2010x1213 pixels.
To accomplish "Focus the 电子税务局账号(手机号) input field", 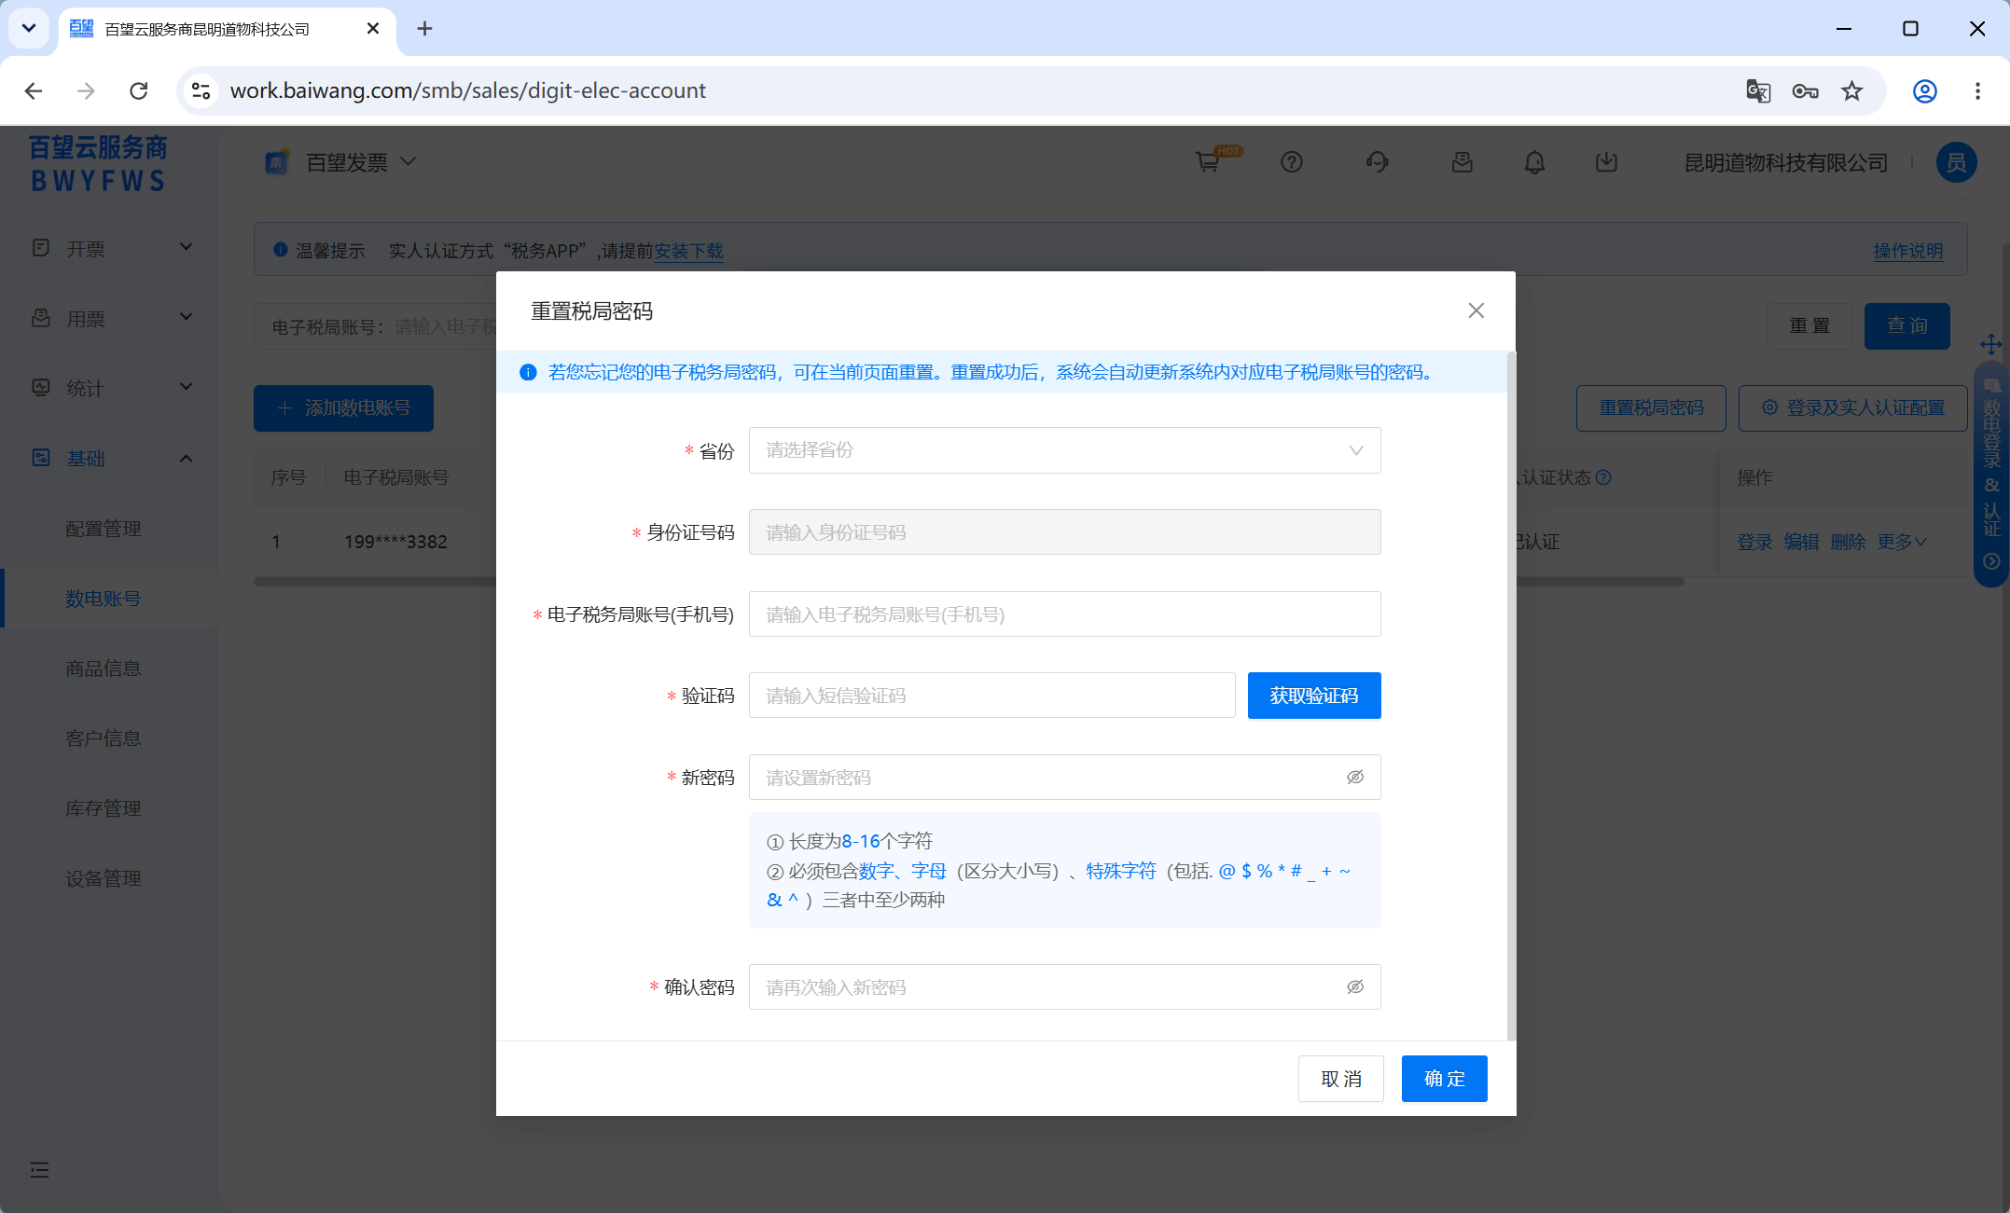I will (x=1064, y=614).
